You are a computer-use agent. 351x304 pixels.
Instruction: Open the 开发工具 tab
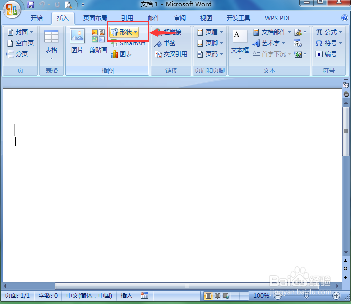point(238,18)
